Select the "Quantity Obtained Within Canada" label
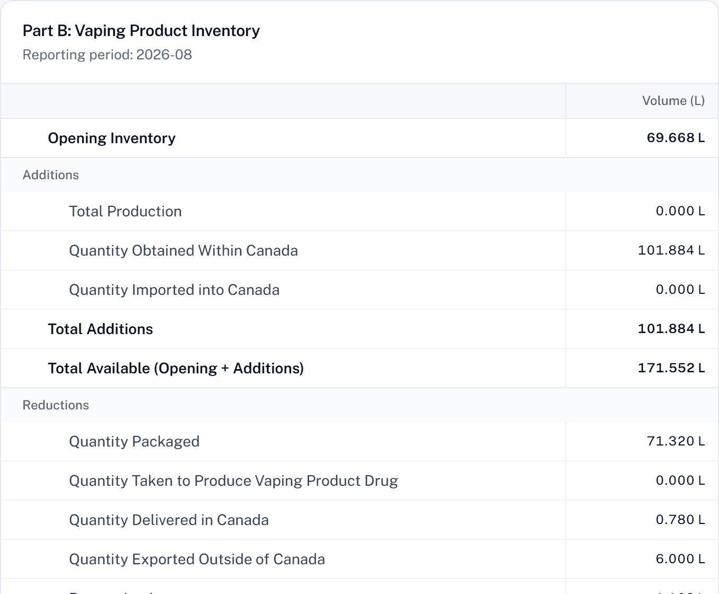 click(183, 250)
